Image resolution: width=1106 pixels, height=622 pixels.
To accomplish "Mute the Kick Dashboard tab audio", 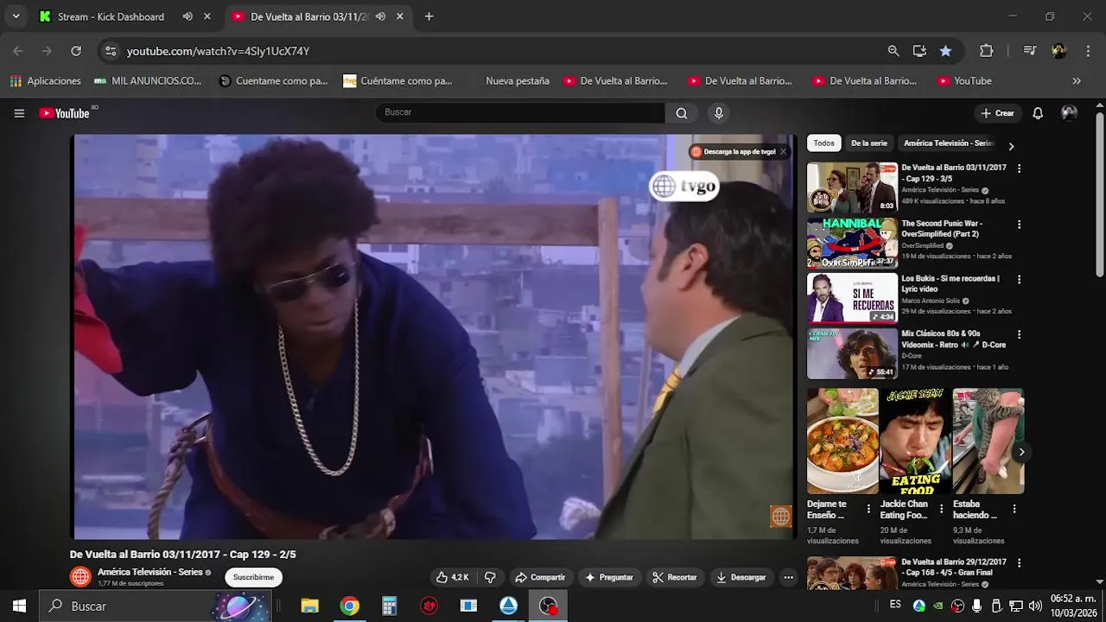I will point(188,16).
